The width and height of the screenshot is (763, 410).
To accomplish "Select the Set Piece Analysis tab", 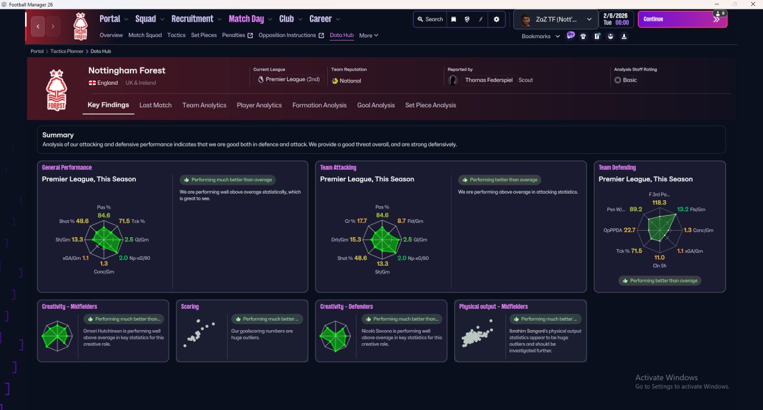I will (430, 105).
